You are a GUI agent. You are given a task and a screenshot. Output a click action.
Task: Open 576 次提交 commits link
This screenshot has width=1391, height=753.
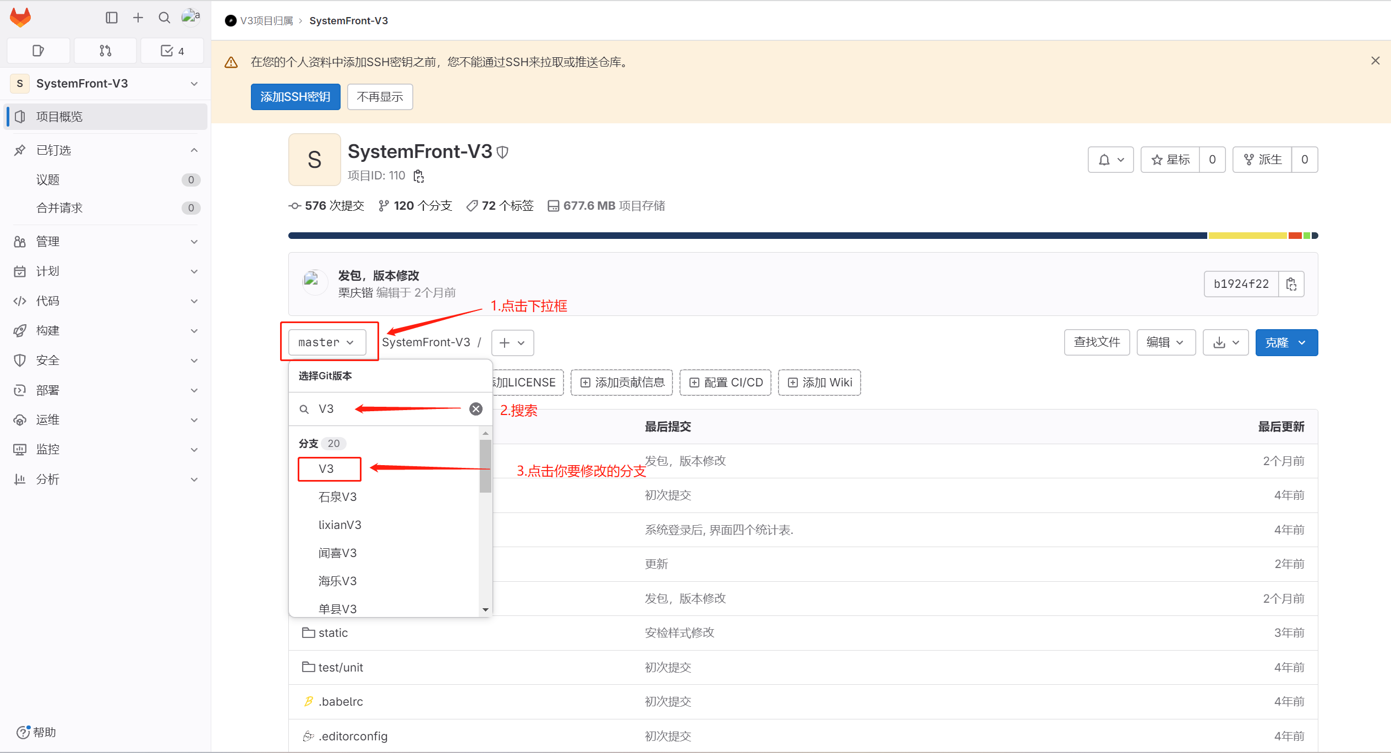326,206
